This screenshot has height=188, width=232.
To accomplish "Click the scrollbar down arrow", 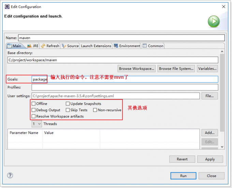I will 222,147.
